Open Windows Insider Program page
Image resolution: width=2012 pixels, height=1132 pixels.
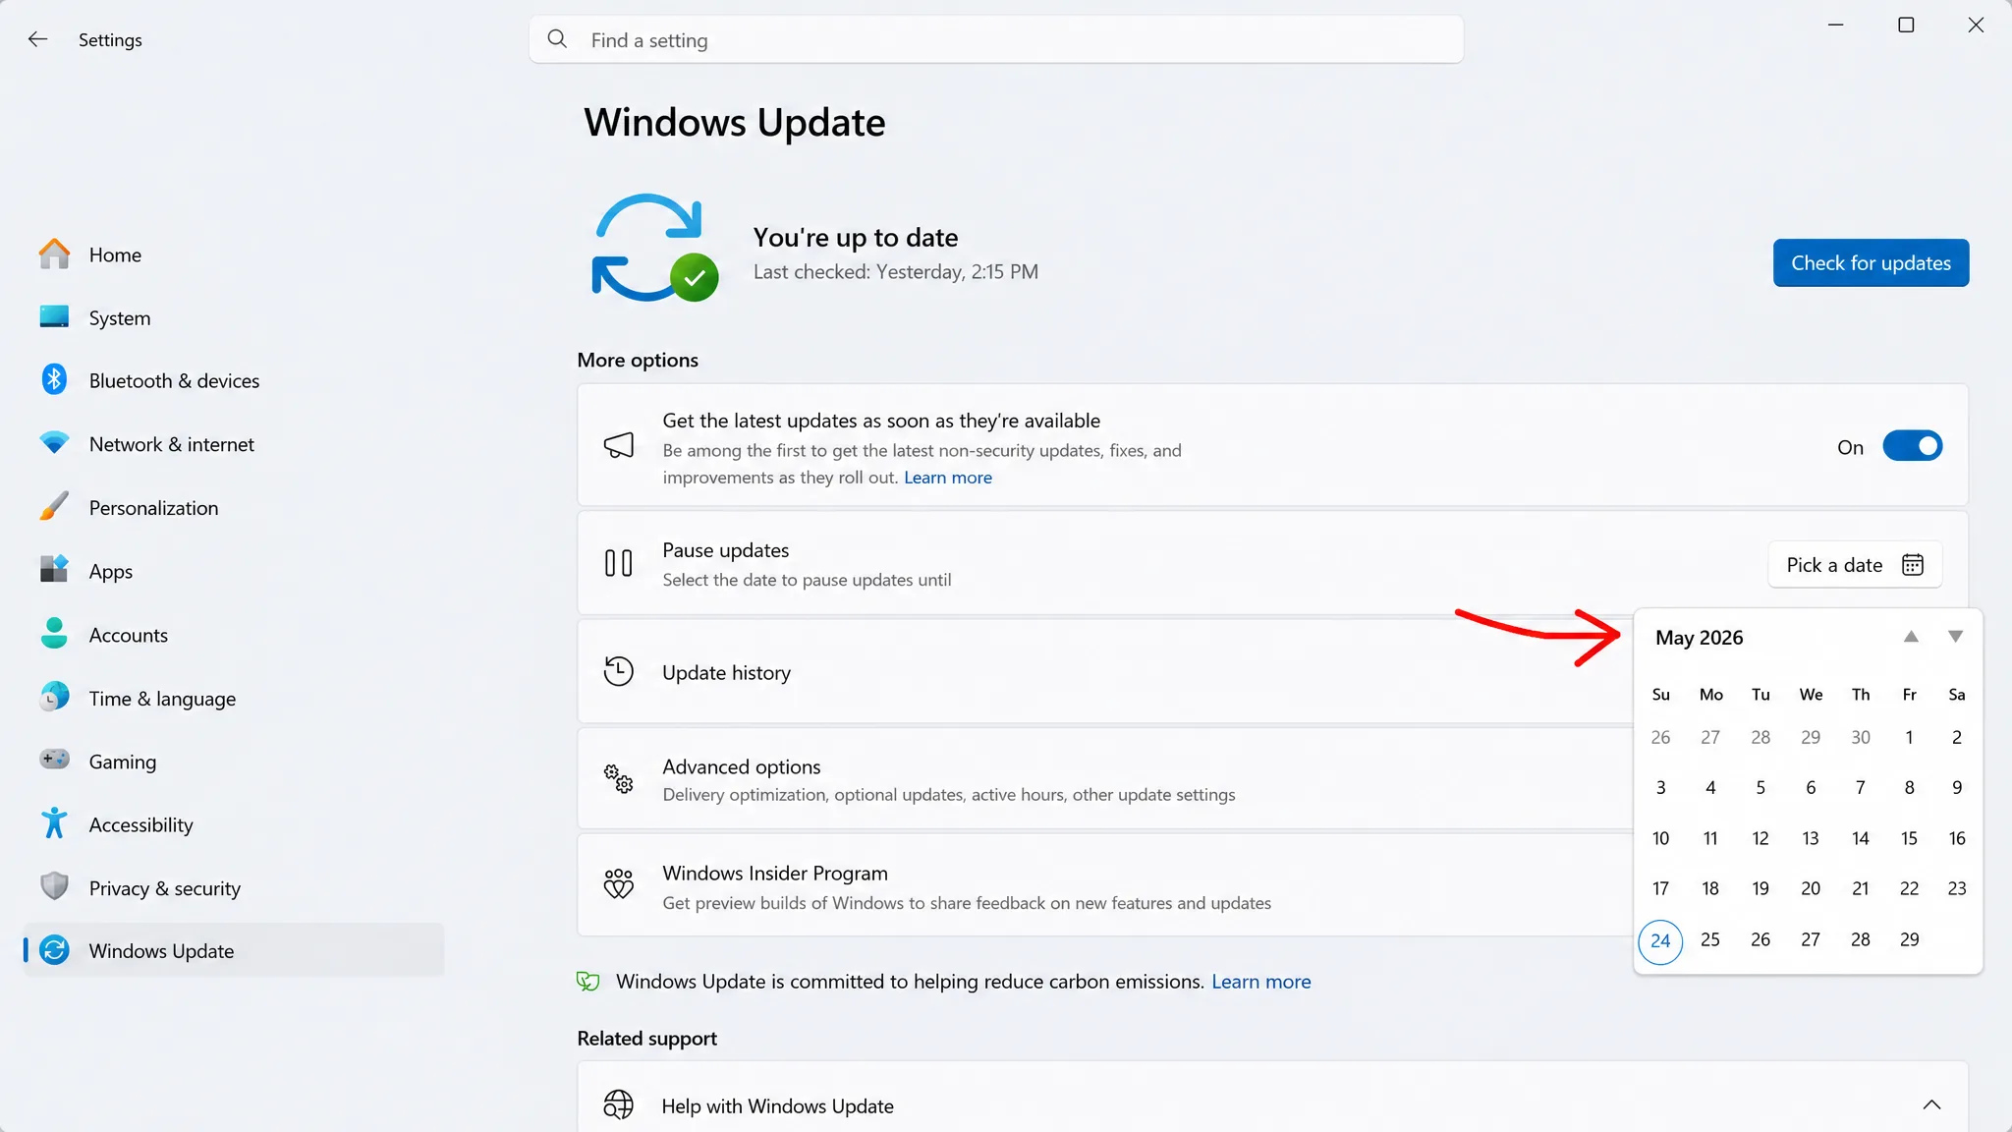click(1105, 885)
